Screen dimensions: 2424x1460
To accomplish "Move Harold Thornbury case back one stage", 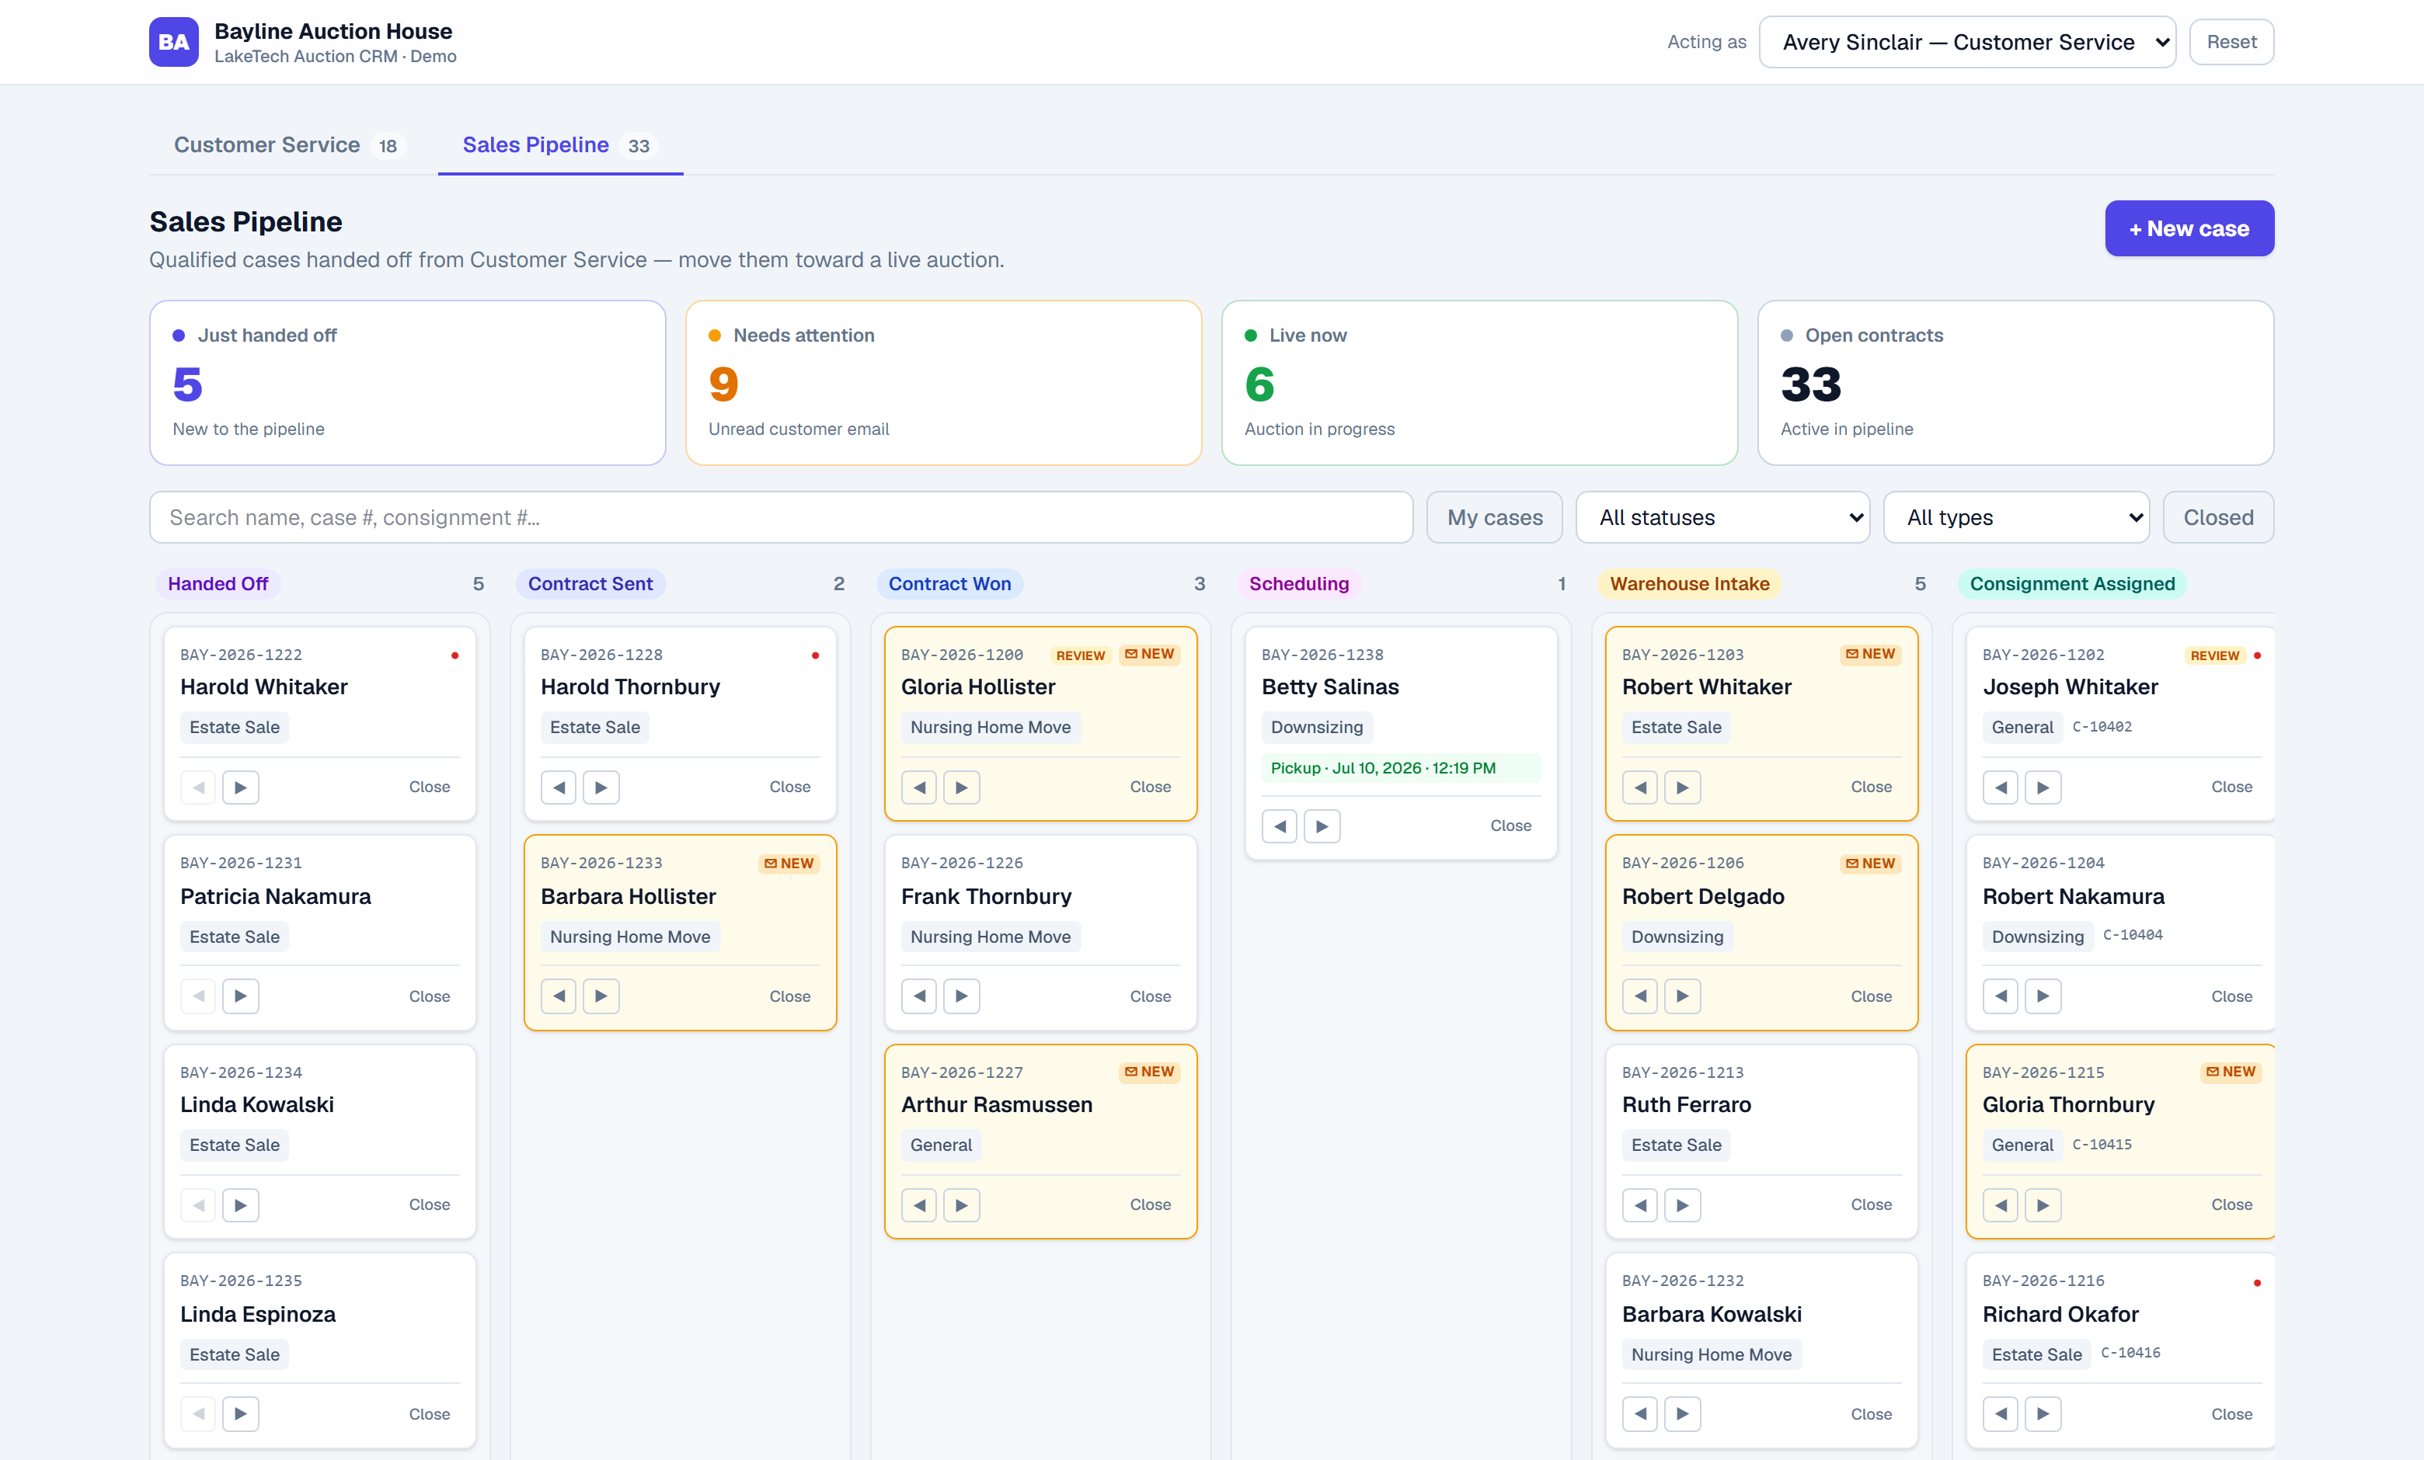I will click(559, 787).
